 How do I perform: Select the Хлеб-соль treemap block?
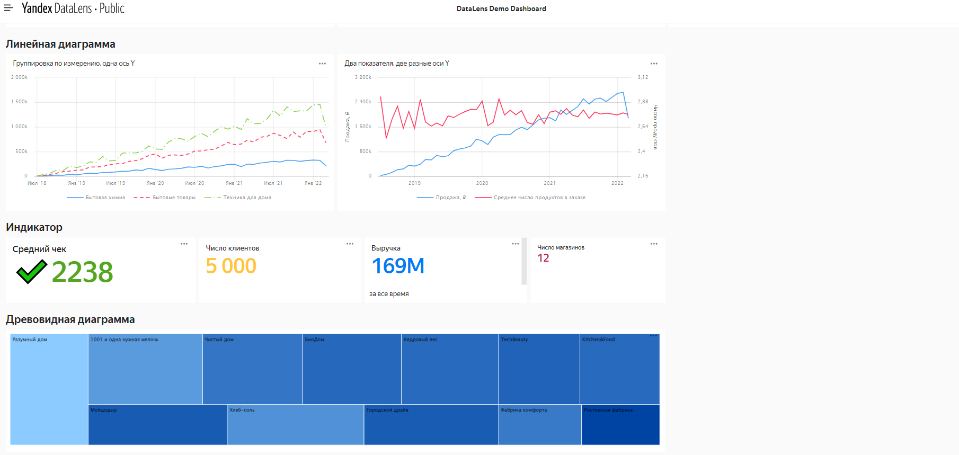tap(296, 425)
